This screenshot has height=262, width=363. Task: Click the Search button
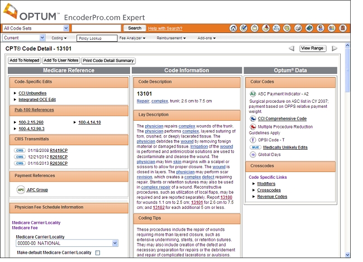tap(135, 28)
